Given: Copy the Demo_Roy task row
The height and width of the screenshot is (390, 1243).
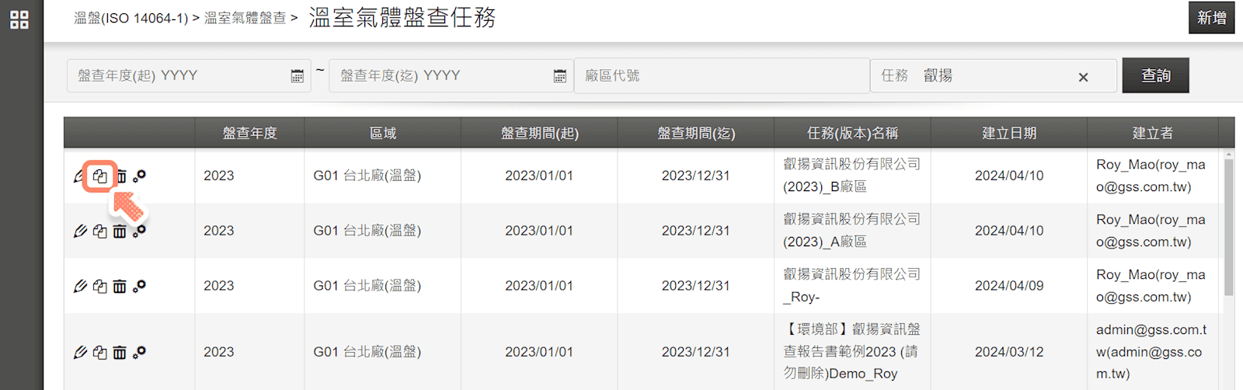Looking at the screenshot, I should click(100, 353).
